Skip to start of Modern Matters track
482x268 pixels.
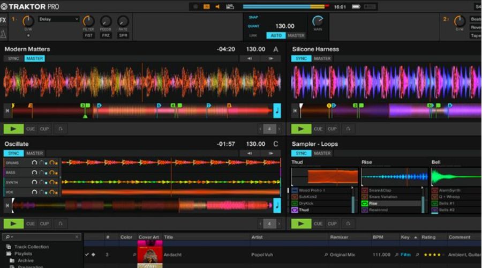[x=7, y=110]
